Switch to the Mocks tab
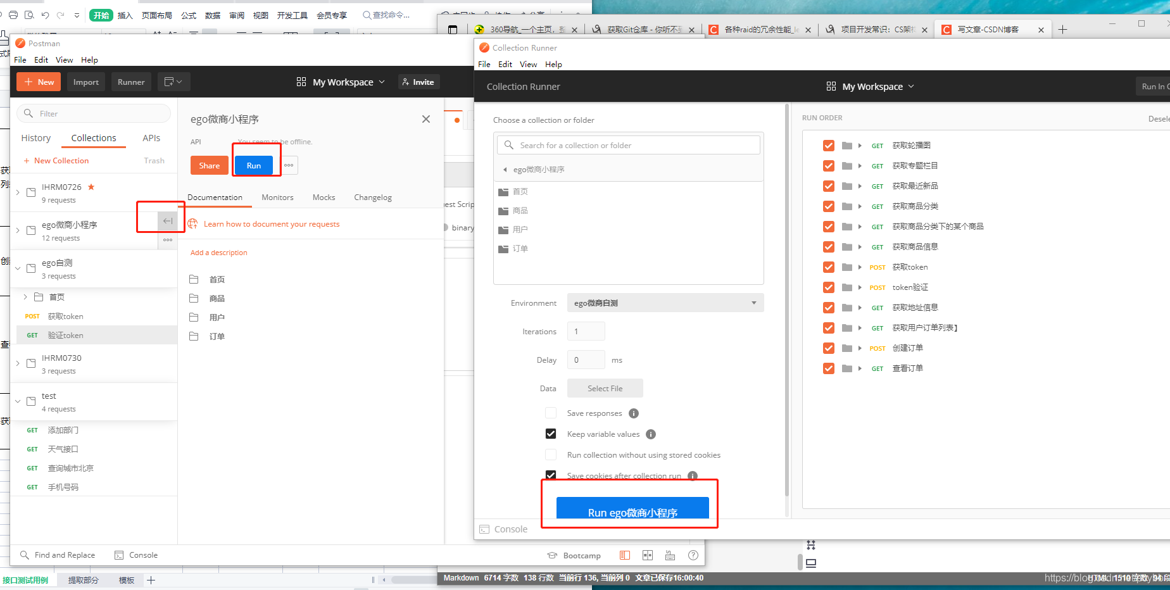 click(324, 198)
